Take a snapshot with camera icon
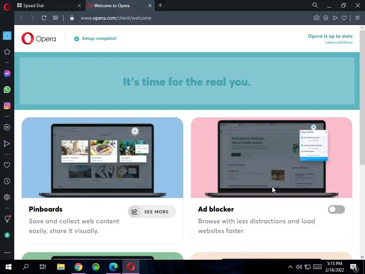 (x=317, y=18)
